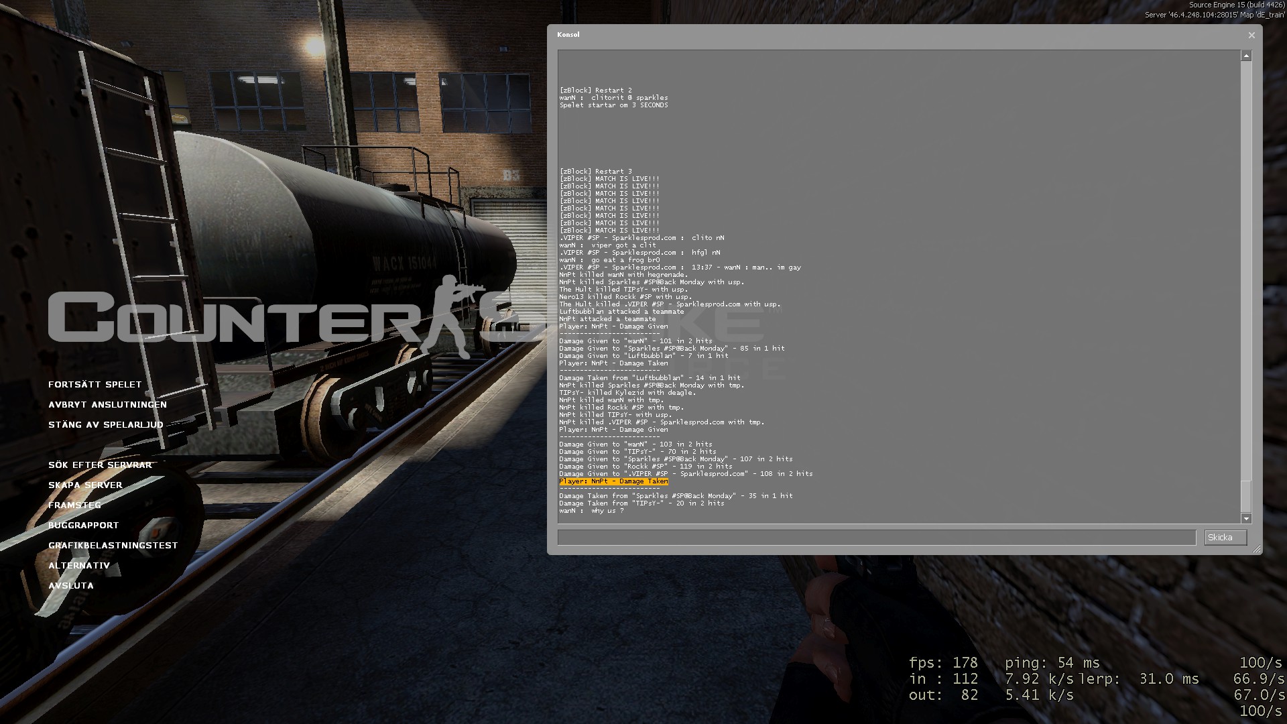Screen dimensions: 1287x724
Task: Open Alternativ settings menu
Action: tap(78, 566)
